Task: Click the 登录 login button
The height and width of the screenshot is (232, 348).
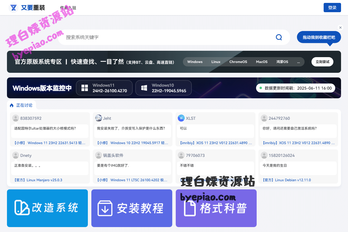Action: coord(332,8)
